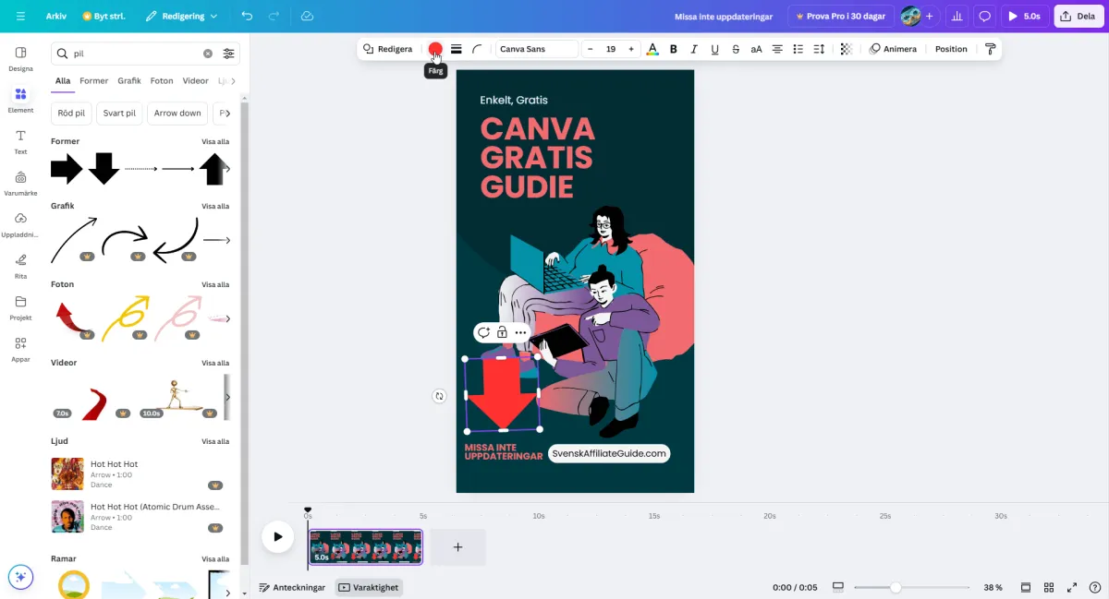Switch to grid view of pages
1109x599 pixels.
pos(1049,587)
